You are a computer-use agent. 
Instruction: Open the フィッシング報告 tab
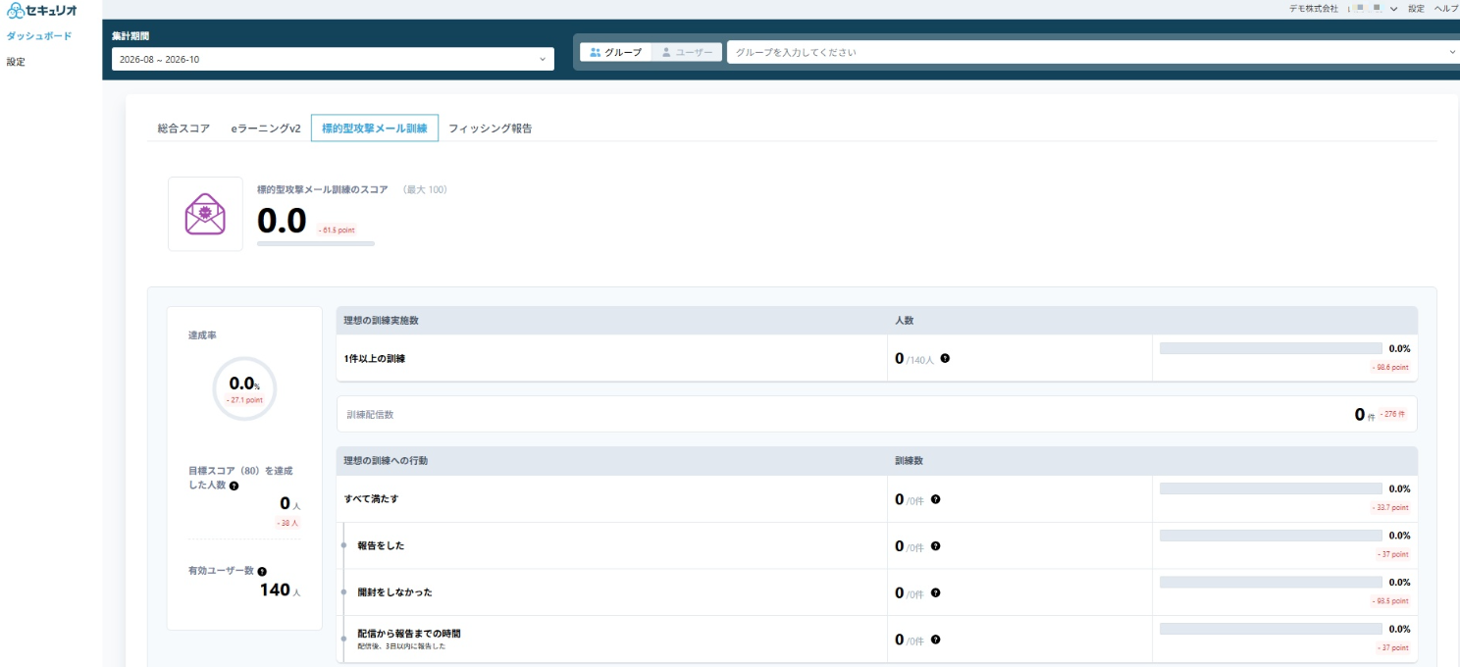pyautogui.click(x=491, y=128)
